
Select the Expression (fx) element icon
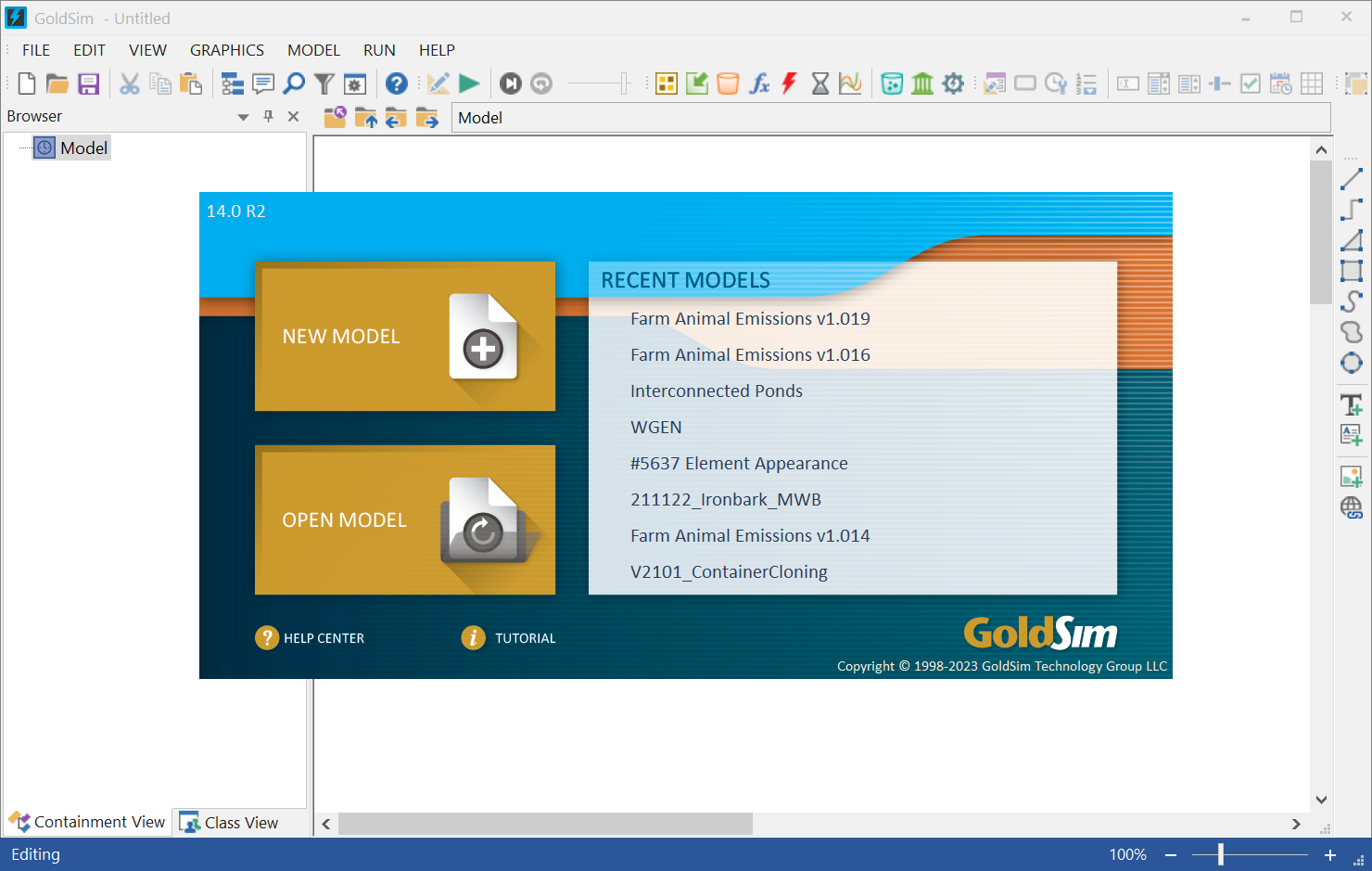point(760,83)
